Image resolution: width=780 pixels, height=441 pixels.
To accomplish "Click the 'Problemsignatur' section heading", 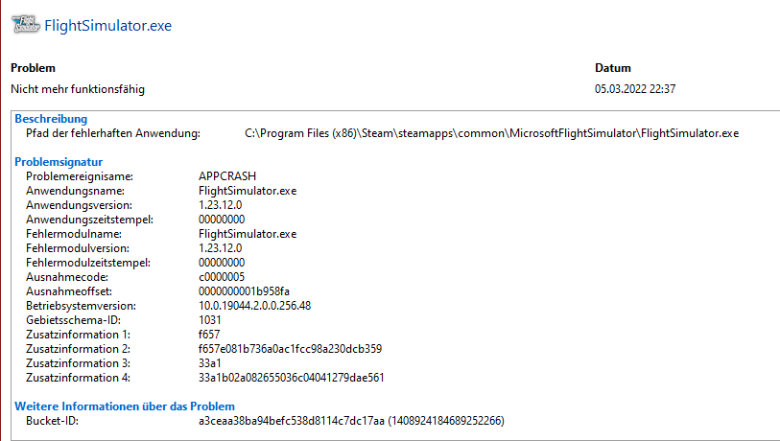I will click(x=59, y=162).
